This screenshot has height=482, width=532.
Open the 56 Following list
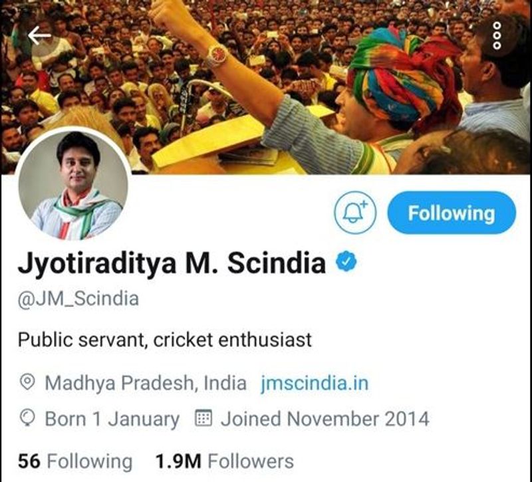pos(75,461)
